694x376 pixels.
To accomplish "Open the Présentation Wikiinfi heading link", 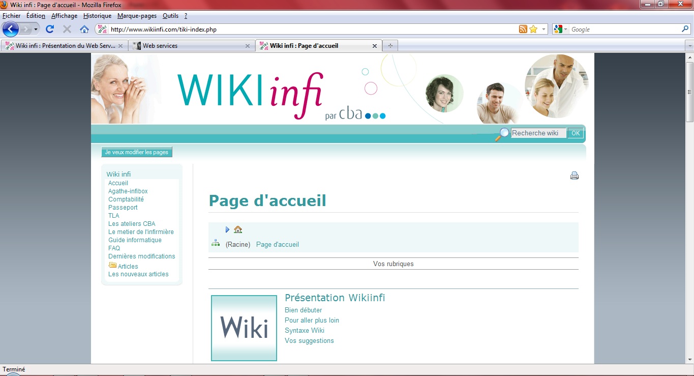I will coord(335,298).
